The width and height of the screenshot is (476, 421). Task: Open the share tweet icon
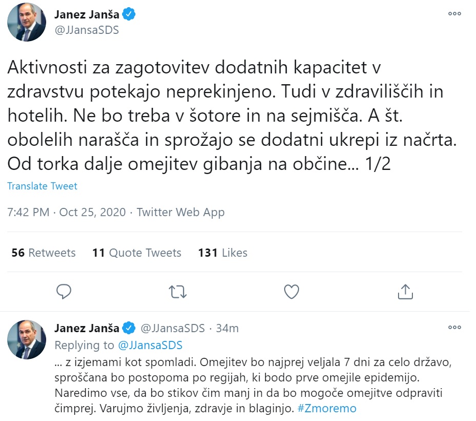(405, 292)
